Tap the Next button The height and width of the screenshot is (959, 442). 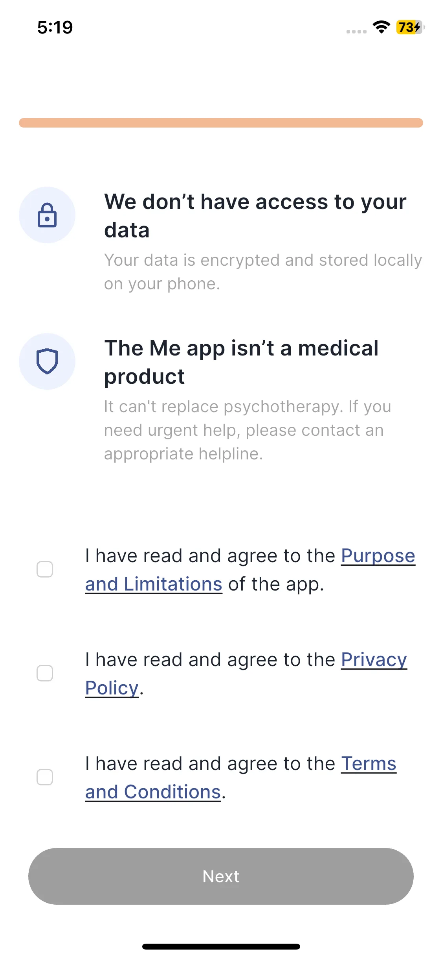point(221,876)
